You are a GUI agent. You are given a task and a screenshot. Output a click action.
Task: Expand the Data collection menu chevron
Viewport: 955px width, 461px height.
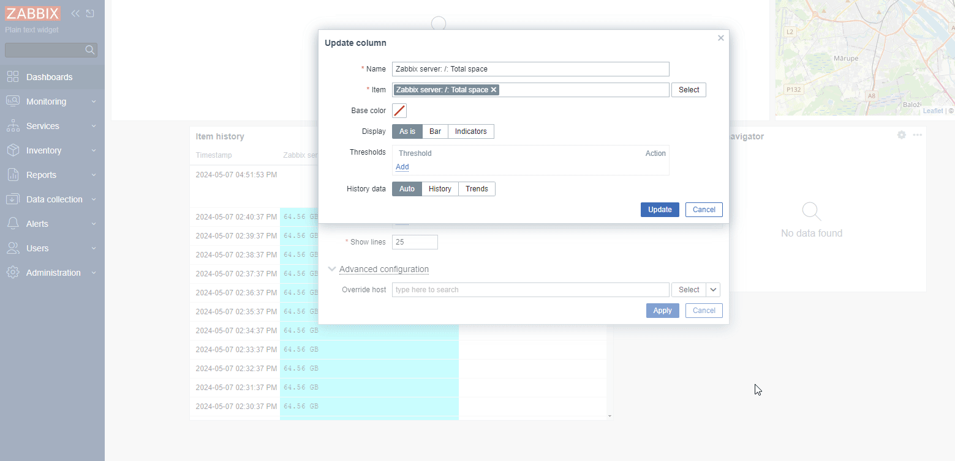point(94,199)
